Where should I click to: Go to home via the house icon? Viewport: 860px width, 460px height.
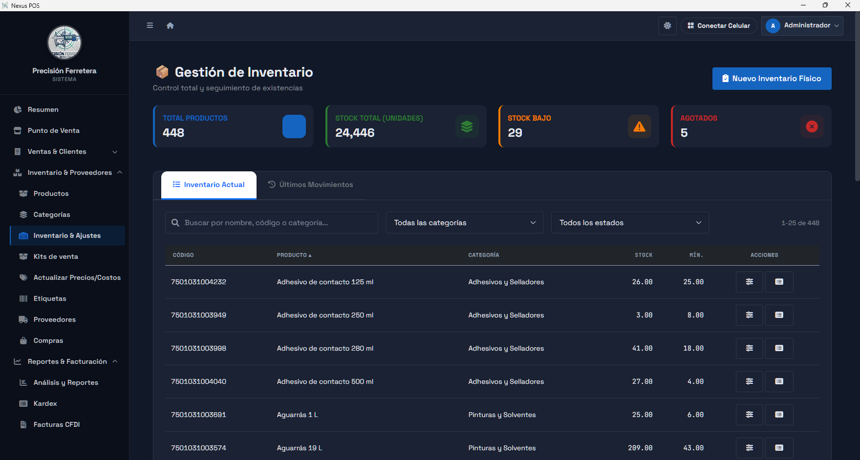click(x=170, y=25)
